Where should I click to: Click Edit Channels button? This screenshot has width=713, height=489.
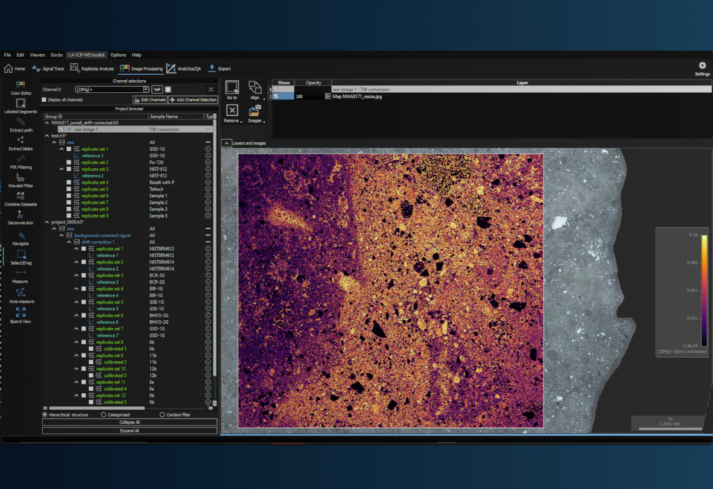click(150, 99)
